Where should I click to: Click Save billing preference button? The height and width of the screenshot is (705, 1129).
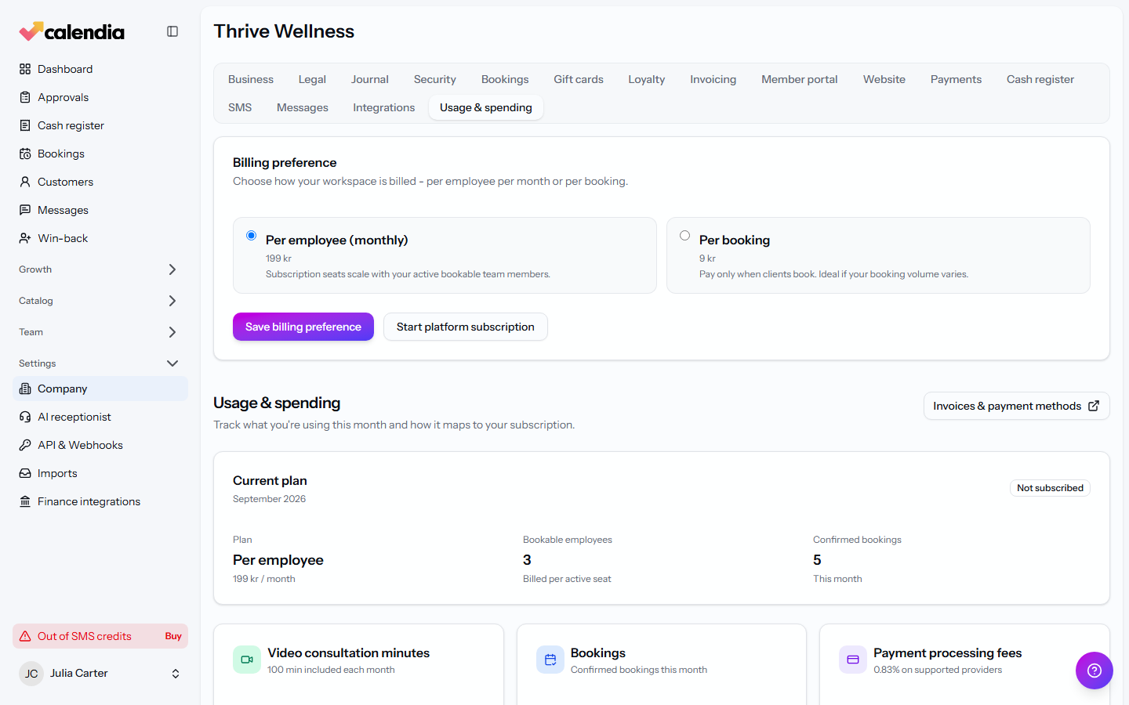click(x=303, y=327)
